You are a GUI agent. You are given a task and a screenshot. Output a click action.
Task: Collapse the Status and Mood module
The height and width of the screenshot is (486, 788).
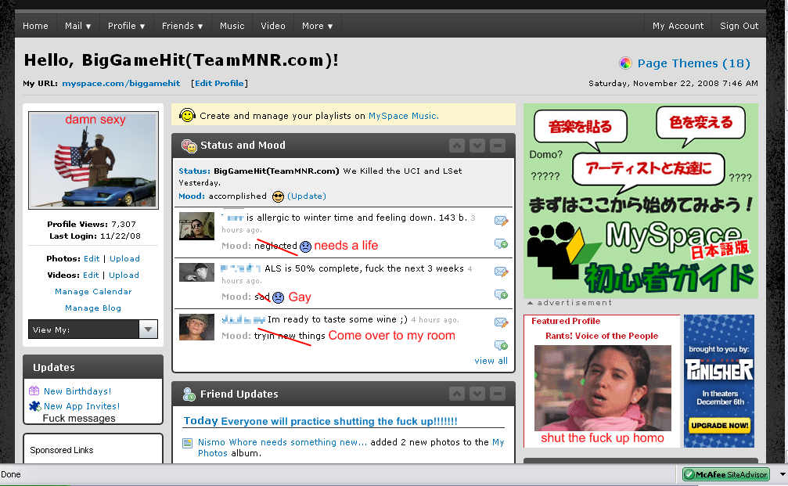pyautogui.click(x=498, y=146)
